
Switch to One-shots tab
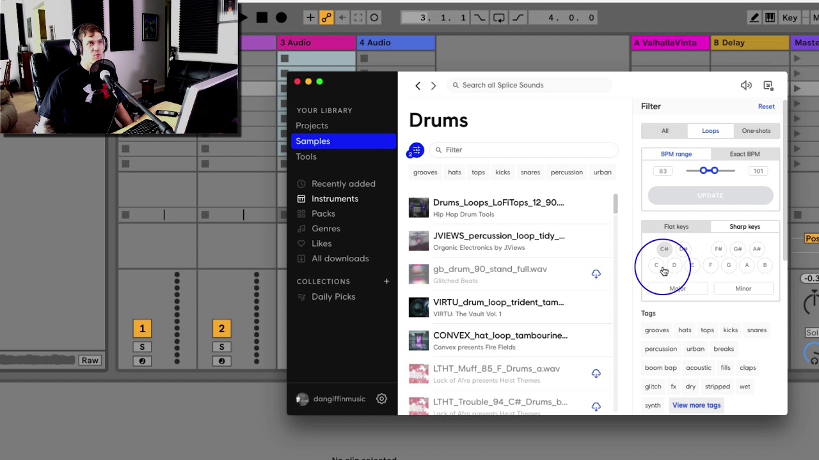click(756, 131)
